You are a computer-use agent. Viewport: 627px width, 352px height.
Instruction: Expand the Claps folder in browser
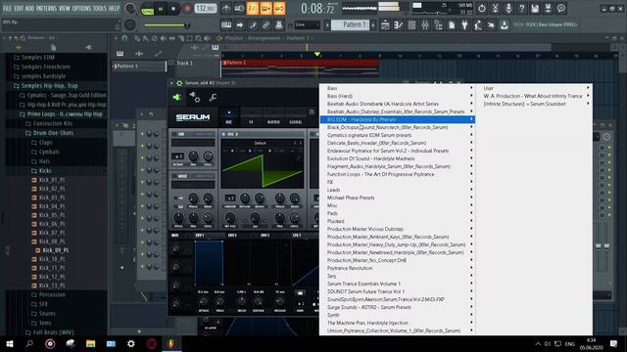tap(46, 143)
